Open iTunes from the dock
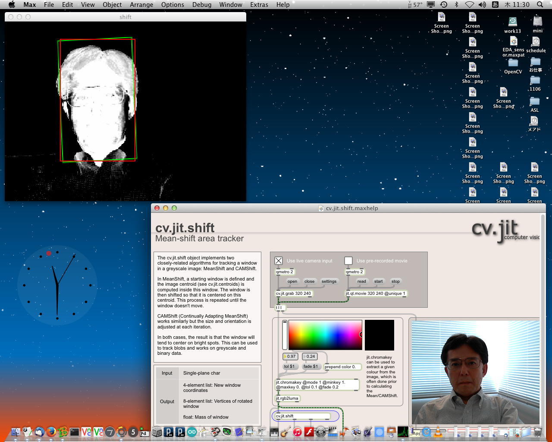552x442 pixels. [297, 432]
